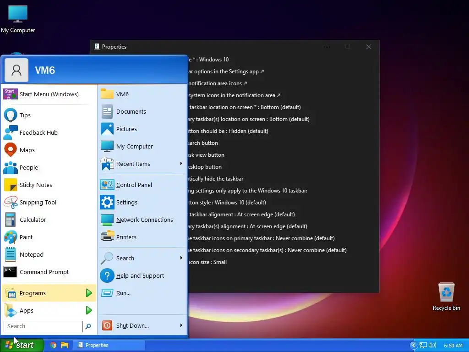
Task: Expand Apps submenu arrow
Action: (89, 310)
